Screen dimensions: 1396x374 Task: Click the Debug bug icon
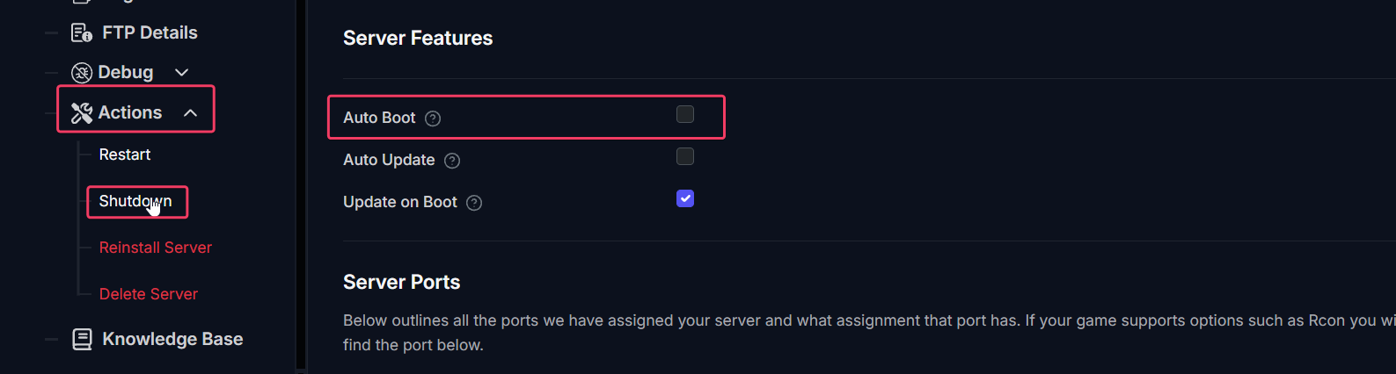click(x=82, y=72)
